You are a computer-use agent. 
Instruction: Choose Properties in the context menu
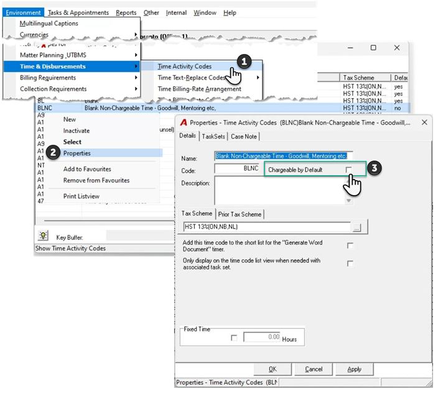[x=77, y=153]
